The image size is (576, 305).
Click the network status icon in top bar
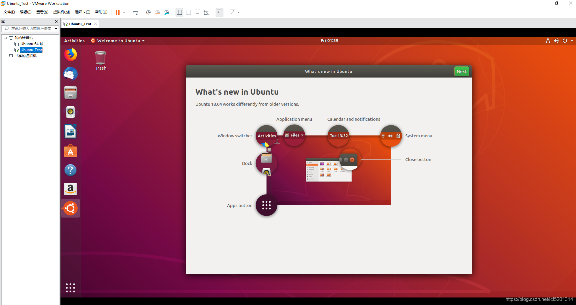[548, 41]
